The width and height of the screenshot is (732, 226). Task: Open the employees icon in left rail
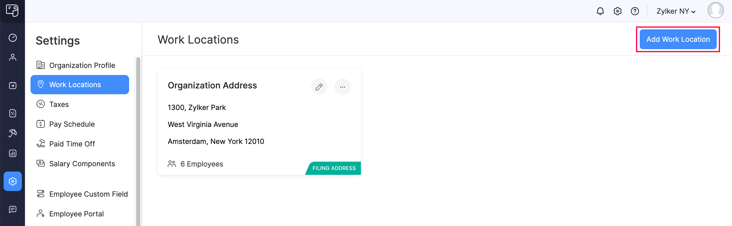[12, 58]
